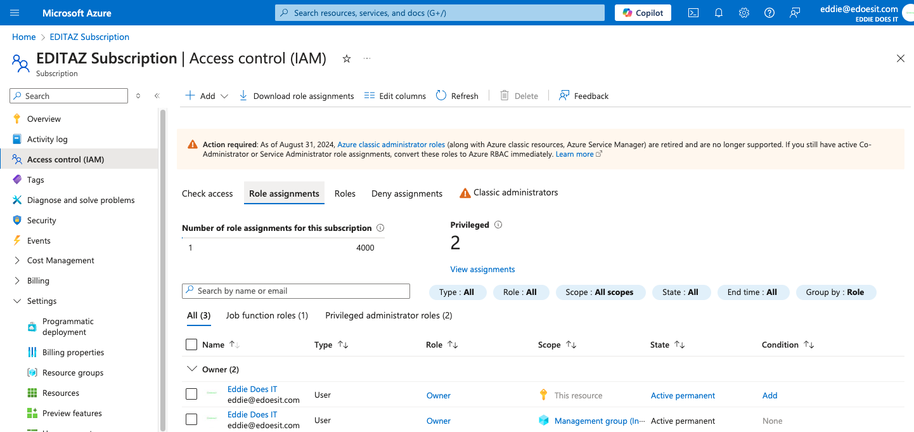Open Tags in the sidebar

pos(35,180)
